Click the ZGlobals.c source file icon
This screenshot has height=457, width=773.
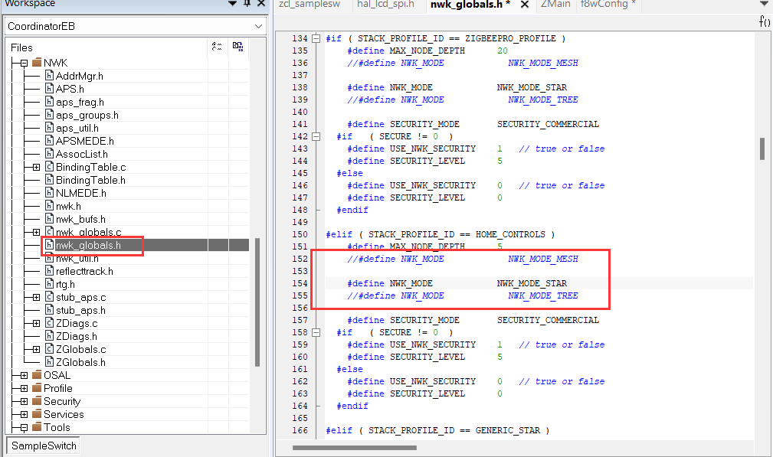(x=49, y=348)
